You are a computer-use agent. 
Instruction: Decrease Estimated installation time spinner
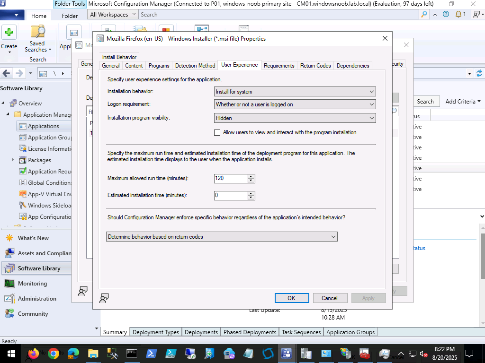[x=251, y=197]
